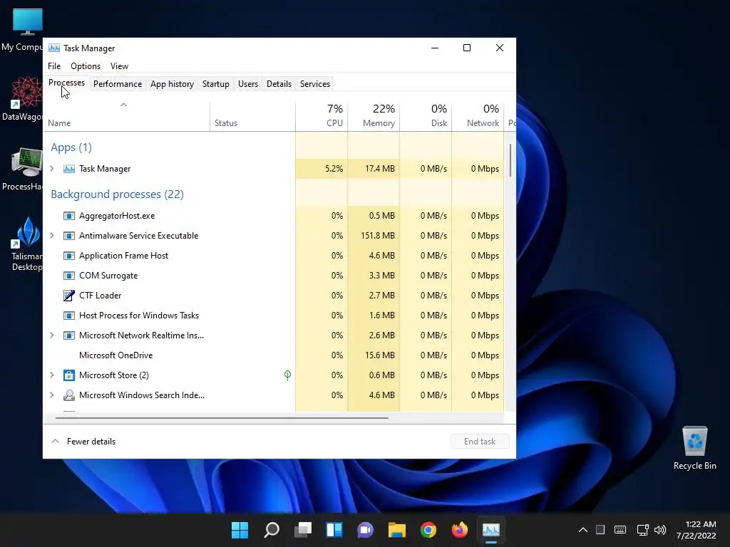730x547 pixels.
Task: Sort by the CPU column header
Action: 322,115
